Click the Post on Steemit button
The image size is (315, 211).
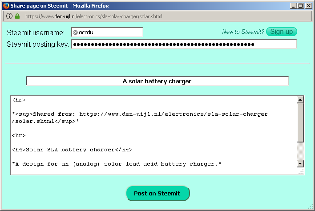(157, 193)
